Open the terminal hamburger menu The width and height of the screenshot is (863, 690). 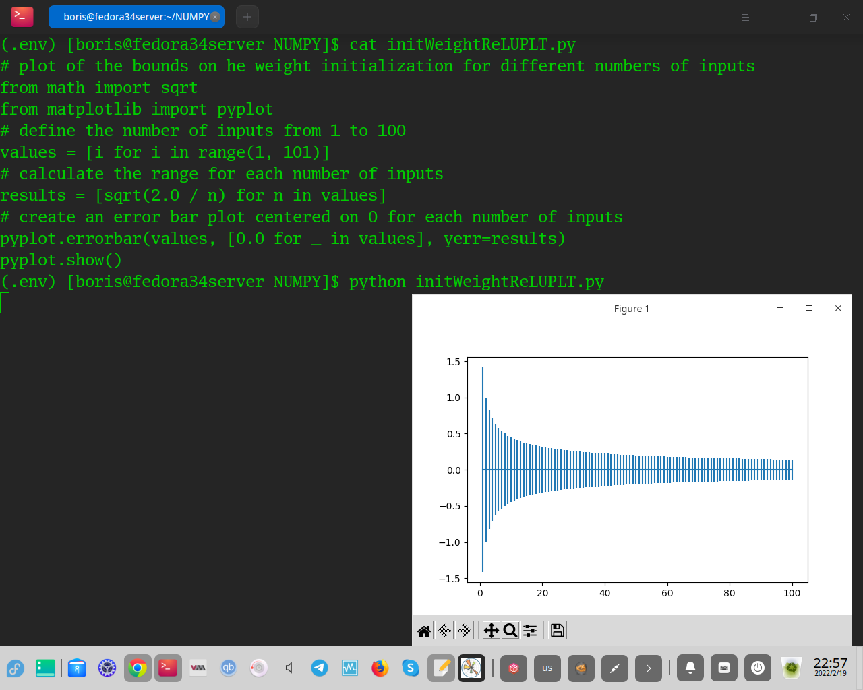(x=746, y=18)
